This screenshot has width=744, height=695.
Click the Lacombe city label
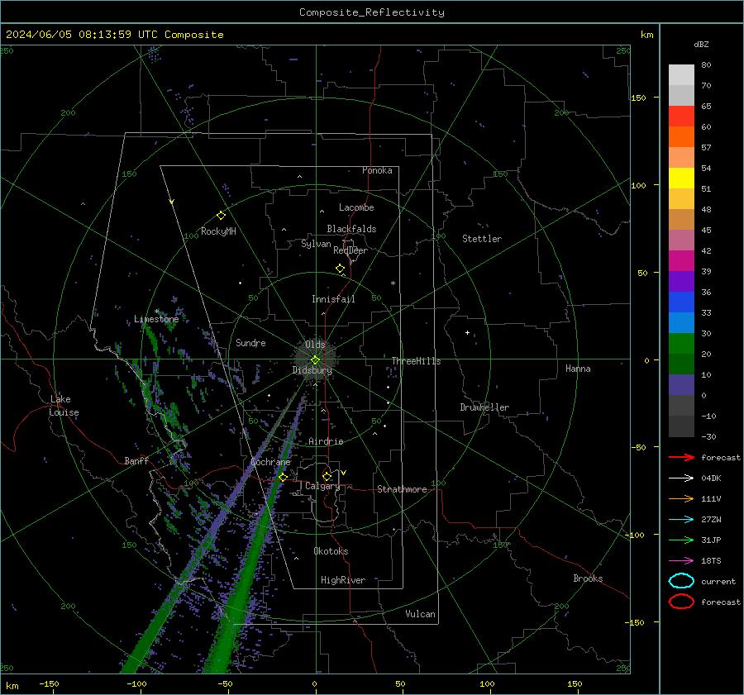click(356, 207)
